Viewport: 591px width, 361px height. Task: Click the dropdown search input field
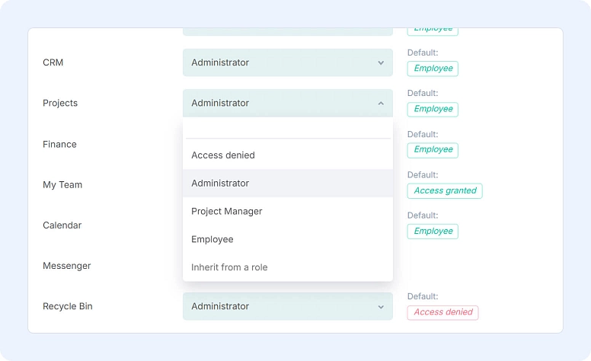288,129
